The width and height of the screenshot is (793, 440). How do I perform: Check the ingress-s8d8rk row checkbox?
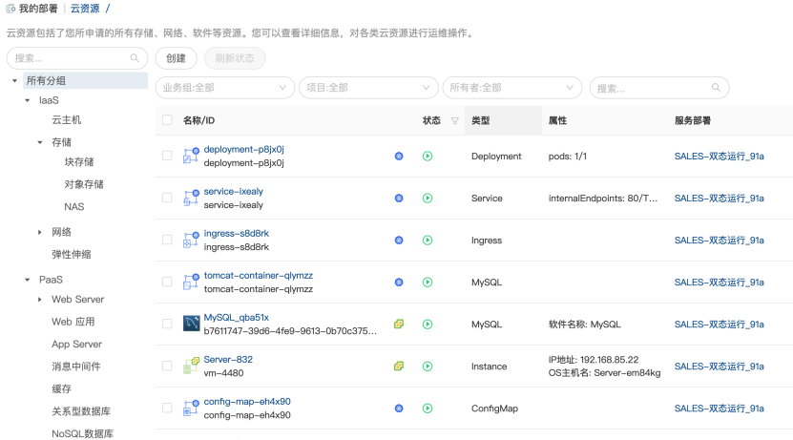coord(167,240)
